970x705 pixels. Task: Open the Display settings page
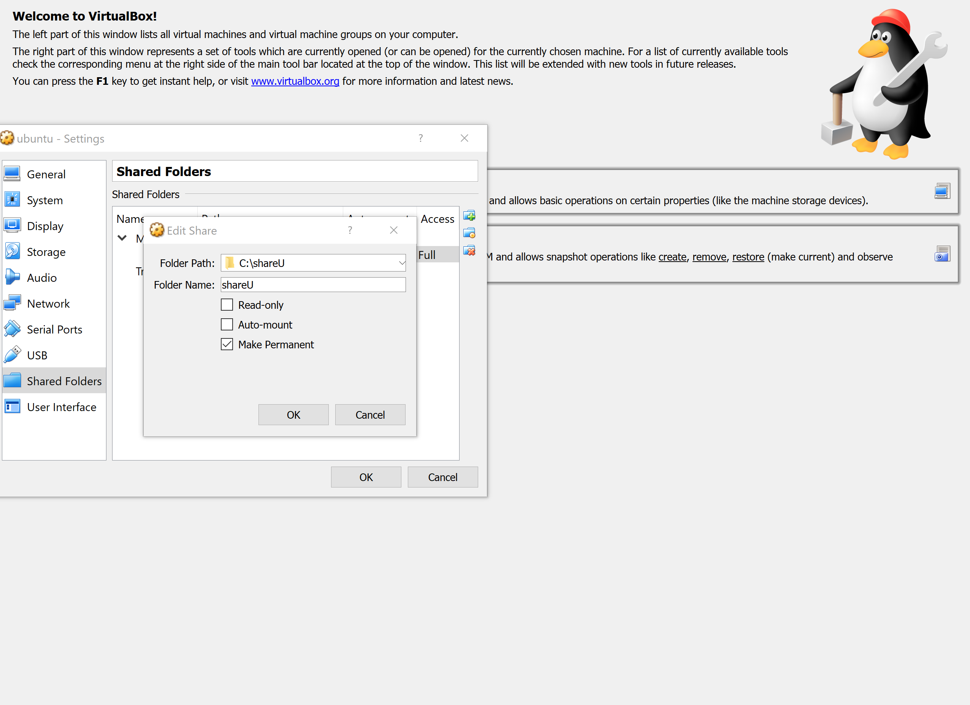pos(45,226)
